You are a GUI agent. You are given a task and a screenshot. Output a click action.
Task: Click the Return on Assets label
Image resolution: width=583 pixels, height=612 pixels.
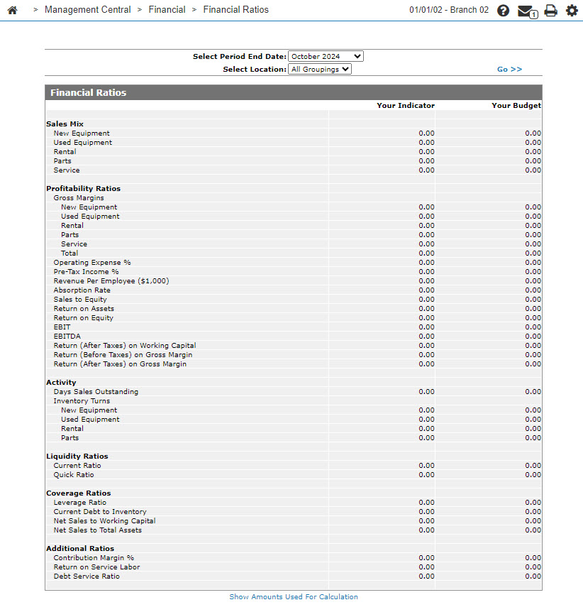[84, 309]
